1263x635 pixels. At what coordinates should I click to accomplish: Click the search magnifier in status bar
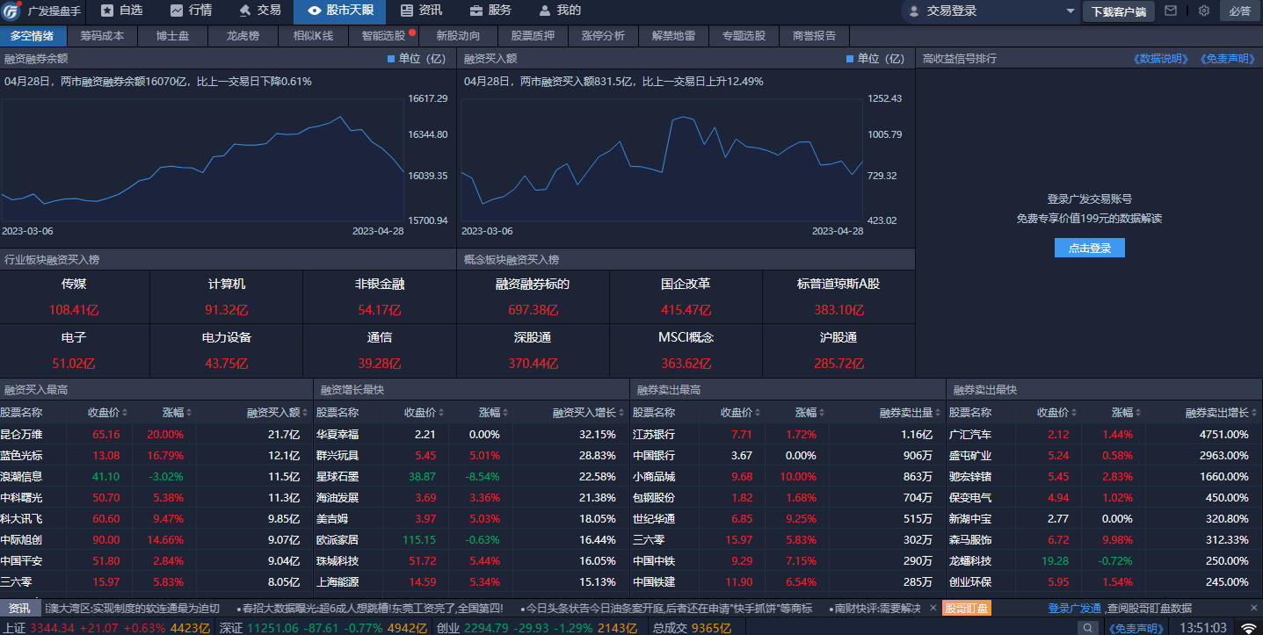(1088, 628)
